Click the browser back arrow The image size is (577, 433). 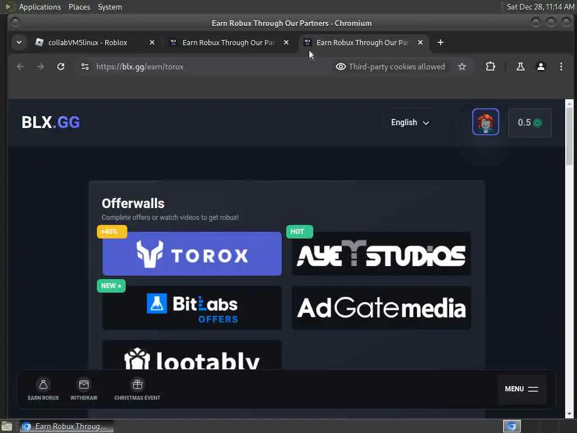[x=20, y=67]
